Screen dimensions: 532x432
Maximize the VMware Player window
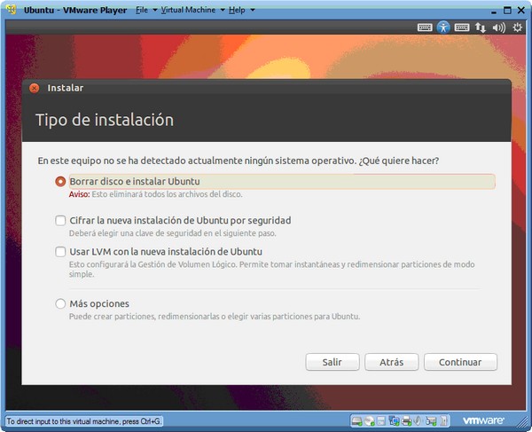507,10
